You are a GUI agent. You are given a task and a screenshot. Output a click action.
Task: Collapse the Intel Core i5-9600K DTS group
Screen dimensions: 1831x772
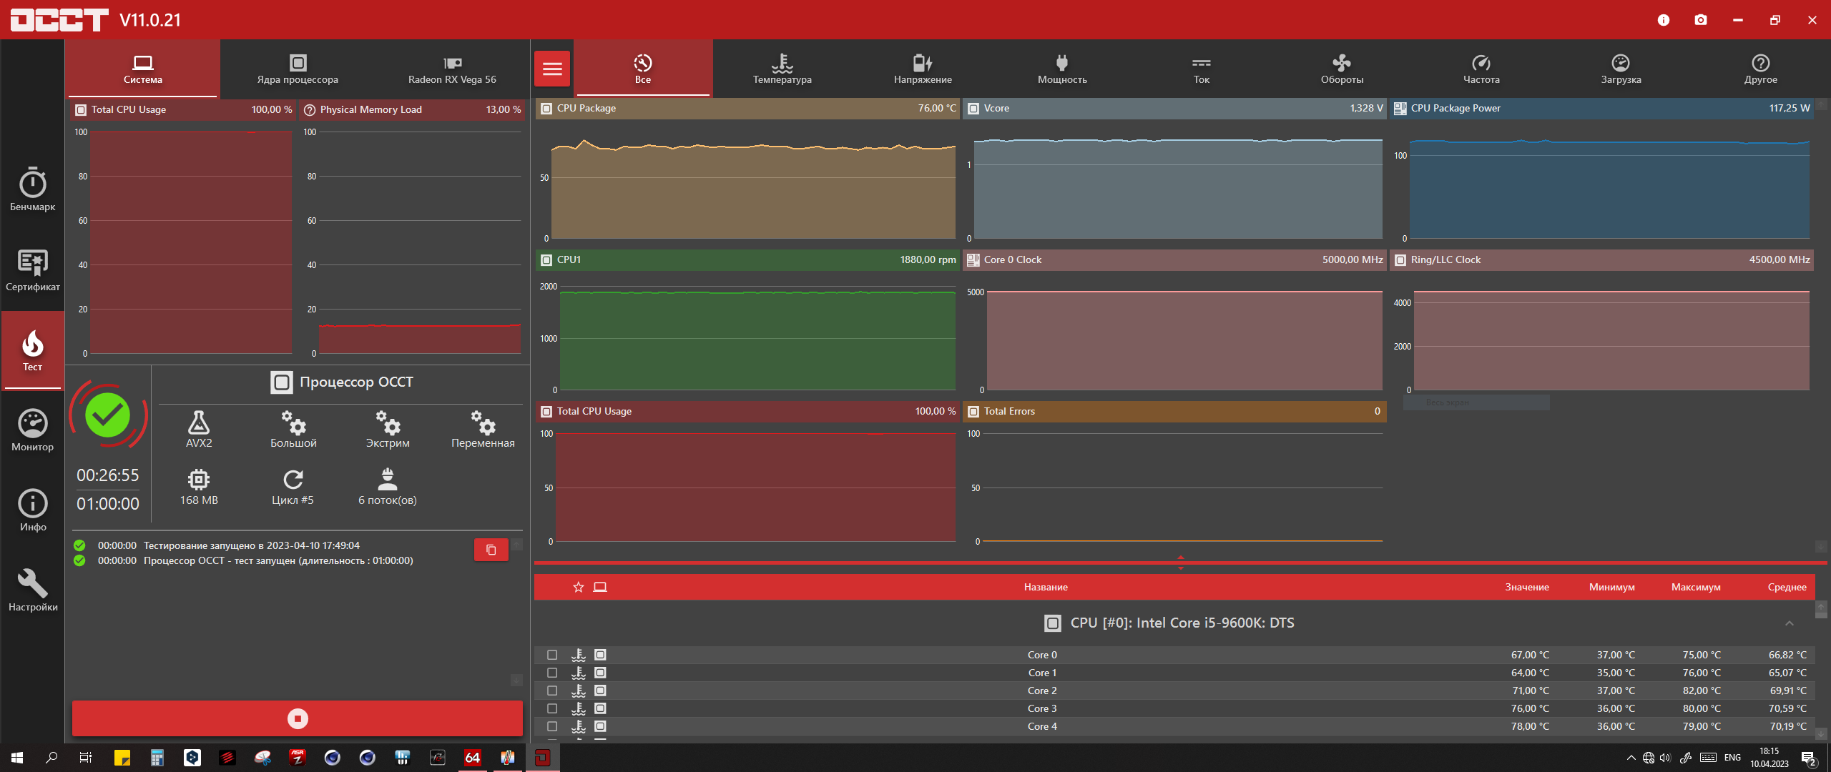(1789, 623)
